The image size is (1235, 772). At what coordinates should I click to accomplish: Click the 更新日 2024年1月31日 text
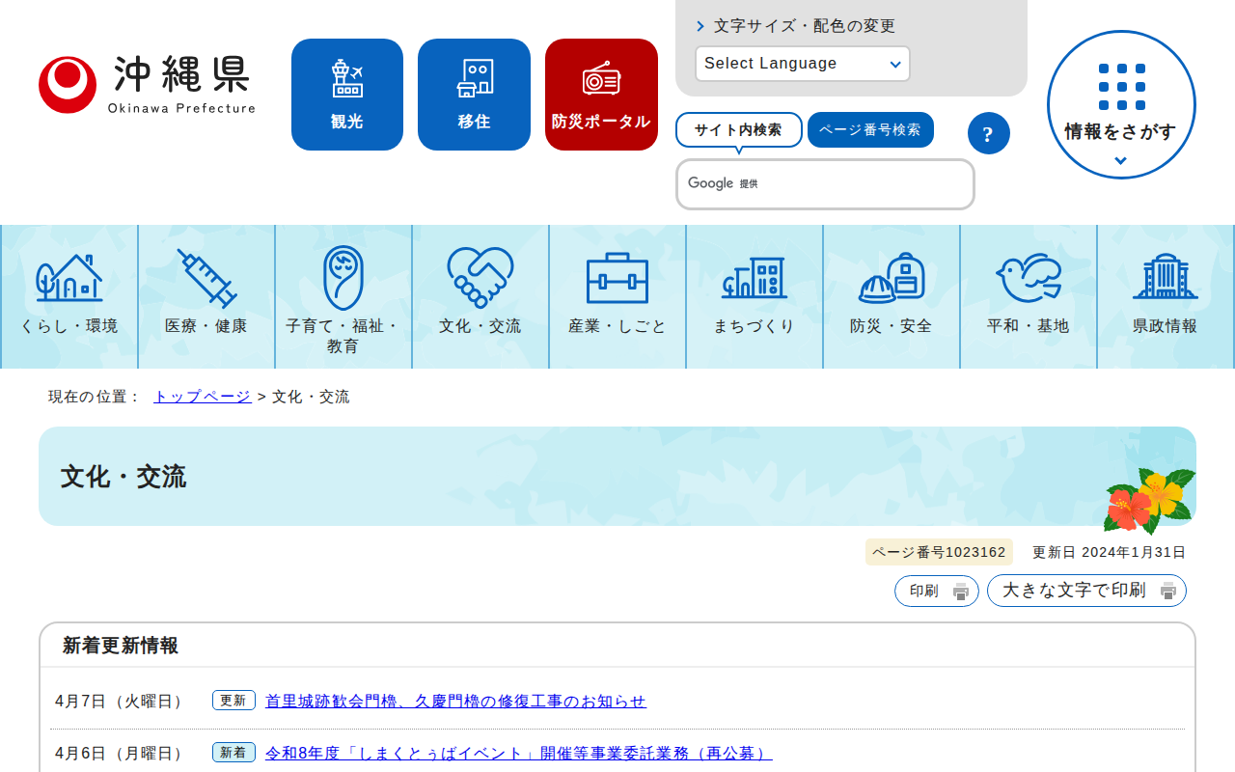pyautogui.click(x=1110, y=552)
